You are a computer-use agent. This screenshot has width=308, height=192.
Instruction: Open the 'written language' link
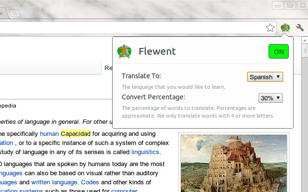(54, 182)
